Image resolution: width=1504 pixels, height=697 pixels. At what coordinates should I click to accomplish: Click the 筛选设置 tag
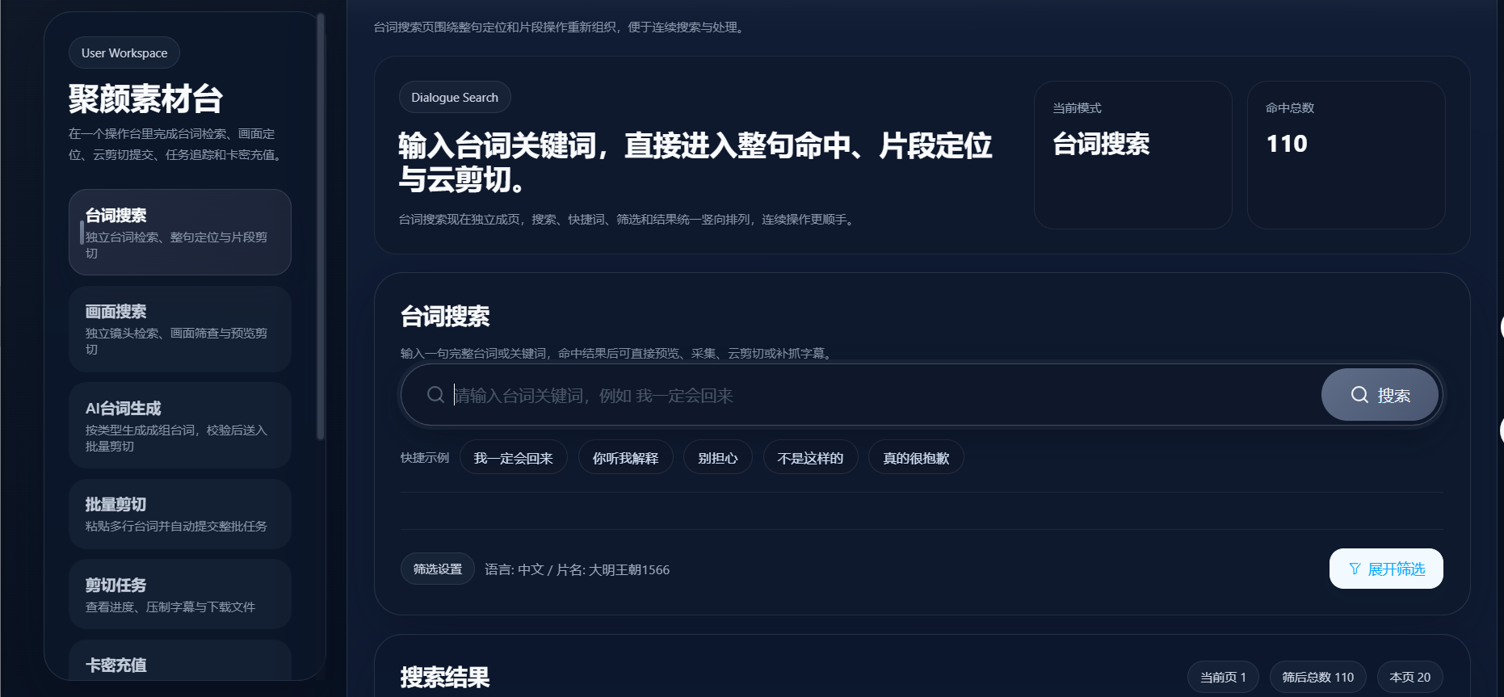pyautogui.click(x=438, y=569)
